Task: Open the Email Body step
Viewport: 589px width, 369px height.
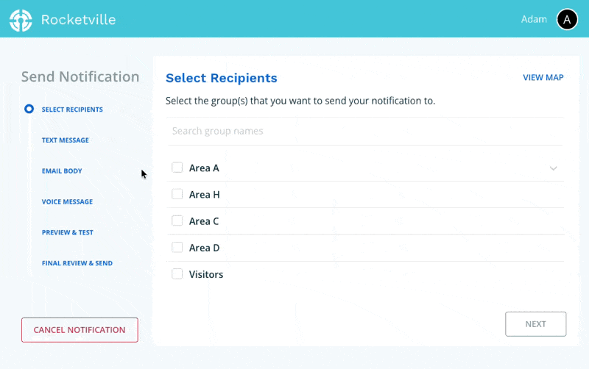Action: click(x=62, y=171)
